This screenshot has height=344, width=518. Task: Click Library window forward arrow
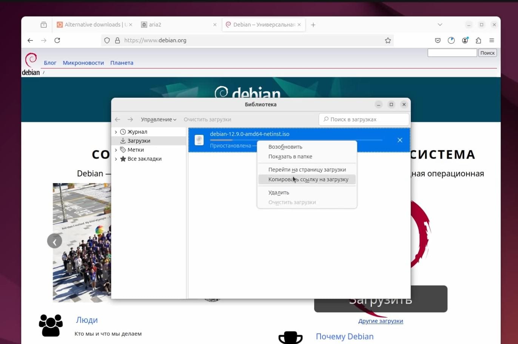point(130,119)
